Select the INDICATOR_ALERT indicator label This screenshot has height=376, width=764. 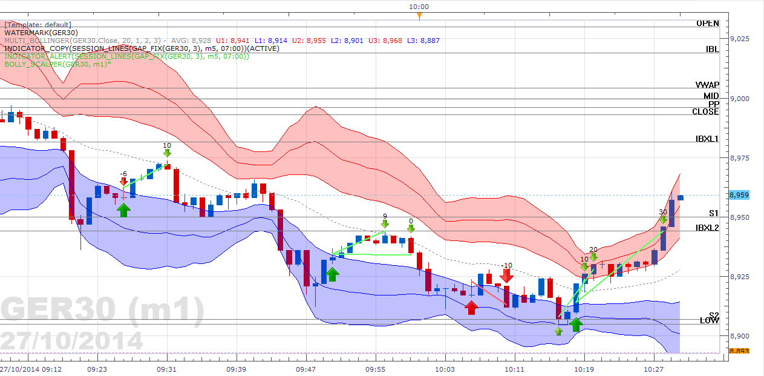point(126,56)
